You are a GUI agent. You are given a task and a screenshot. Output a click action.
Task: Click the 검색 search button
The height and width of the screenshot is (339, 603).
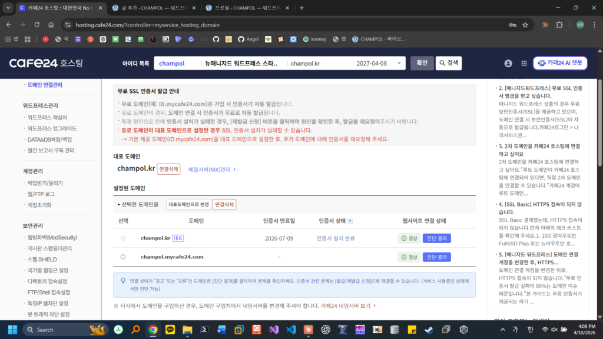[x=449, y=63]
